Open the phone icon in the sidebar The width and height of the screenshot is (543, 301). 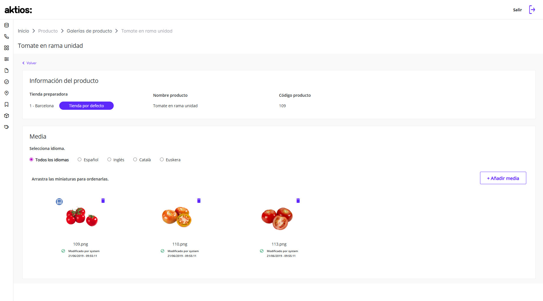(7, 36)
